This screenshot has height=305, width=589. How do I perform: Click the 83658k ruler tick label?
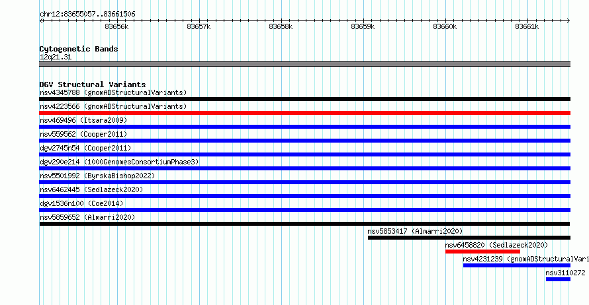point(281,26)
